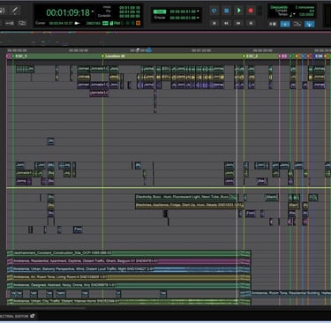Select the Machines Appliance Fridge Start Up clip
Screen dimensions: 331x323
190,205
